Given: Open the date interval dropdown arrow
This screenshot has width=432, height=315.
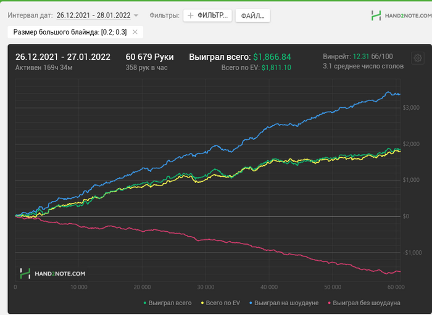Looking at the screenshot, I should click(136, 15).
